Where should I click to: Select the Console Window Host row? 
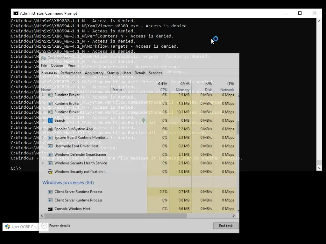click(138, 209)
